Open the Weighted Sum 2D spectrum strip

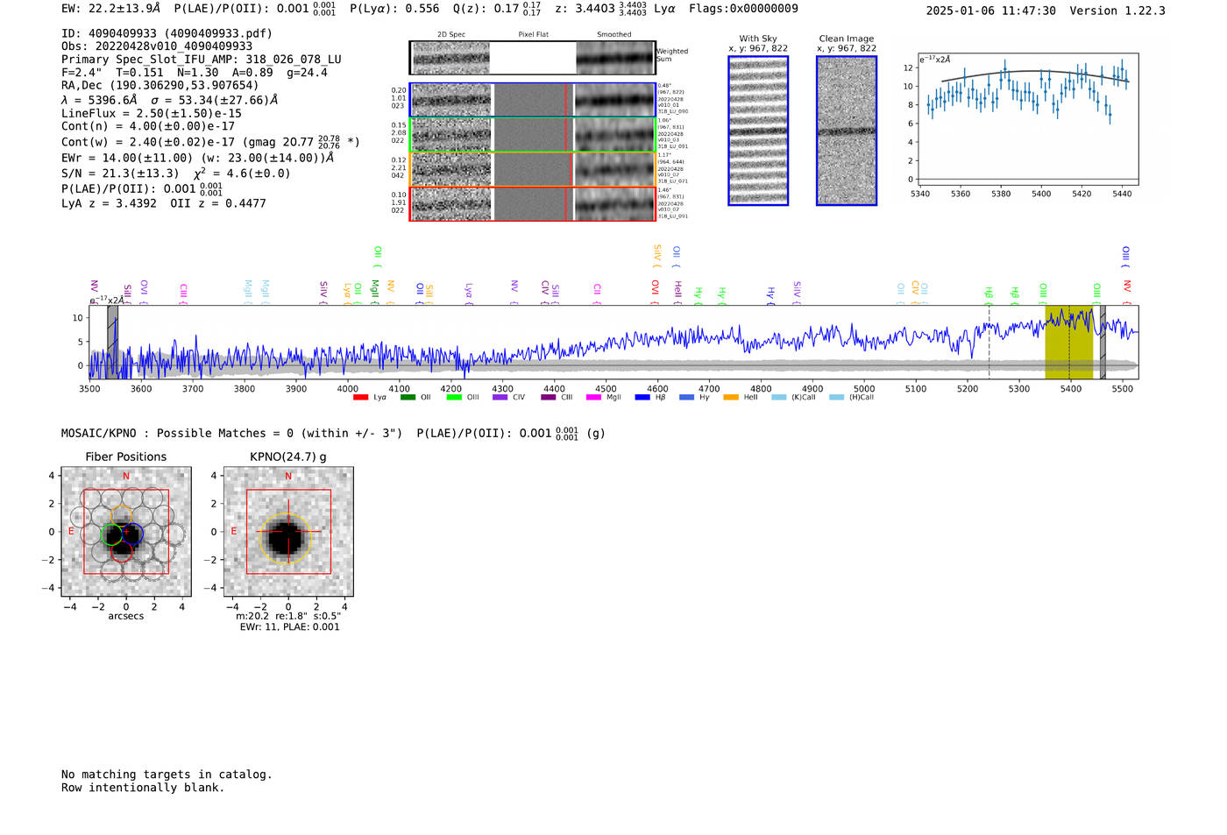(533, 58)
